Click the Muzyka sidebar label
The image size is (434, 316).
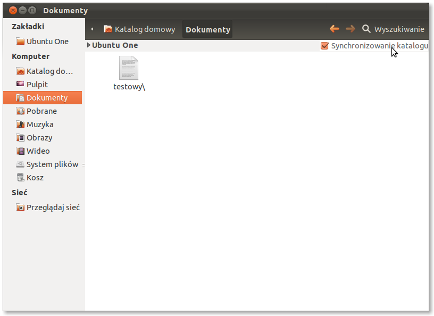coord(40,124)
